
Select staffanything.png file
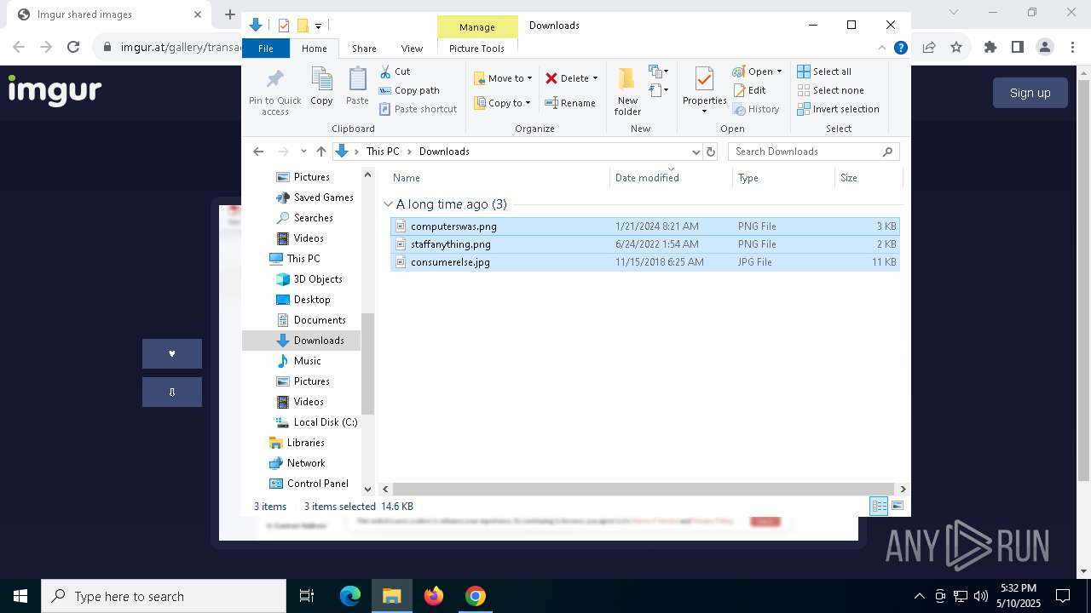click(x=644, y=244)
